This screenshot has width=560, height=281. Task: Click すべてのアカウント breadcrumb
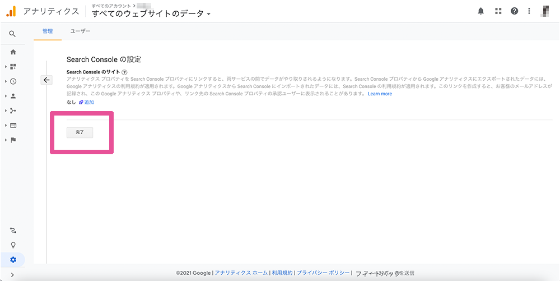click(x=111, y=6)
